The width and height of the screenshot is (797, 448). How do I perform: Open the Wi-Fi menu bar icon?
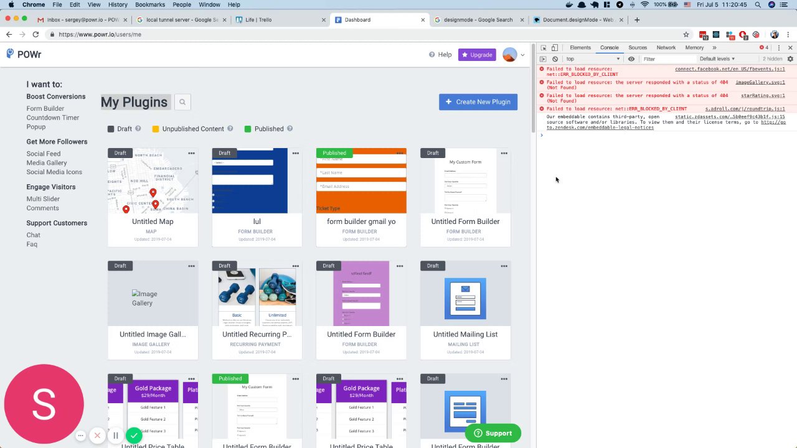coord(644,4)
